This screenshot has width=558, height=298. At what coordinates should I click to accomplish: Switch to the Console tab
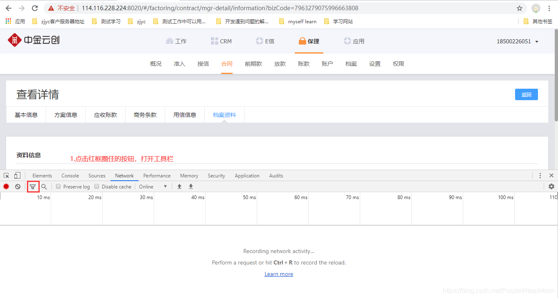click(70, 175)
